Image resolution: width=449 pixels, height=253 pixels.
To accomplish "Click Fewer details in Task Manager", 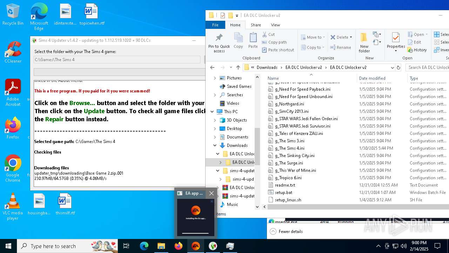I will [x=290, y=232].
